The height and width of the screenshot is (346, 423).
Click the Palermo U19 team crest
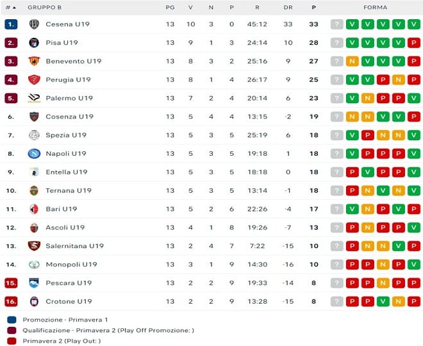[34, 99]
